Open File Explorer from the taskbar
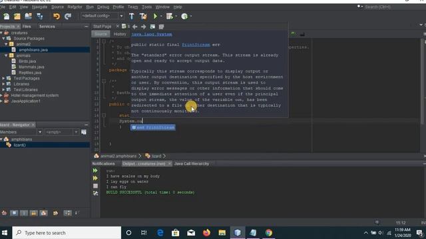 click(222, 233)
